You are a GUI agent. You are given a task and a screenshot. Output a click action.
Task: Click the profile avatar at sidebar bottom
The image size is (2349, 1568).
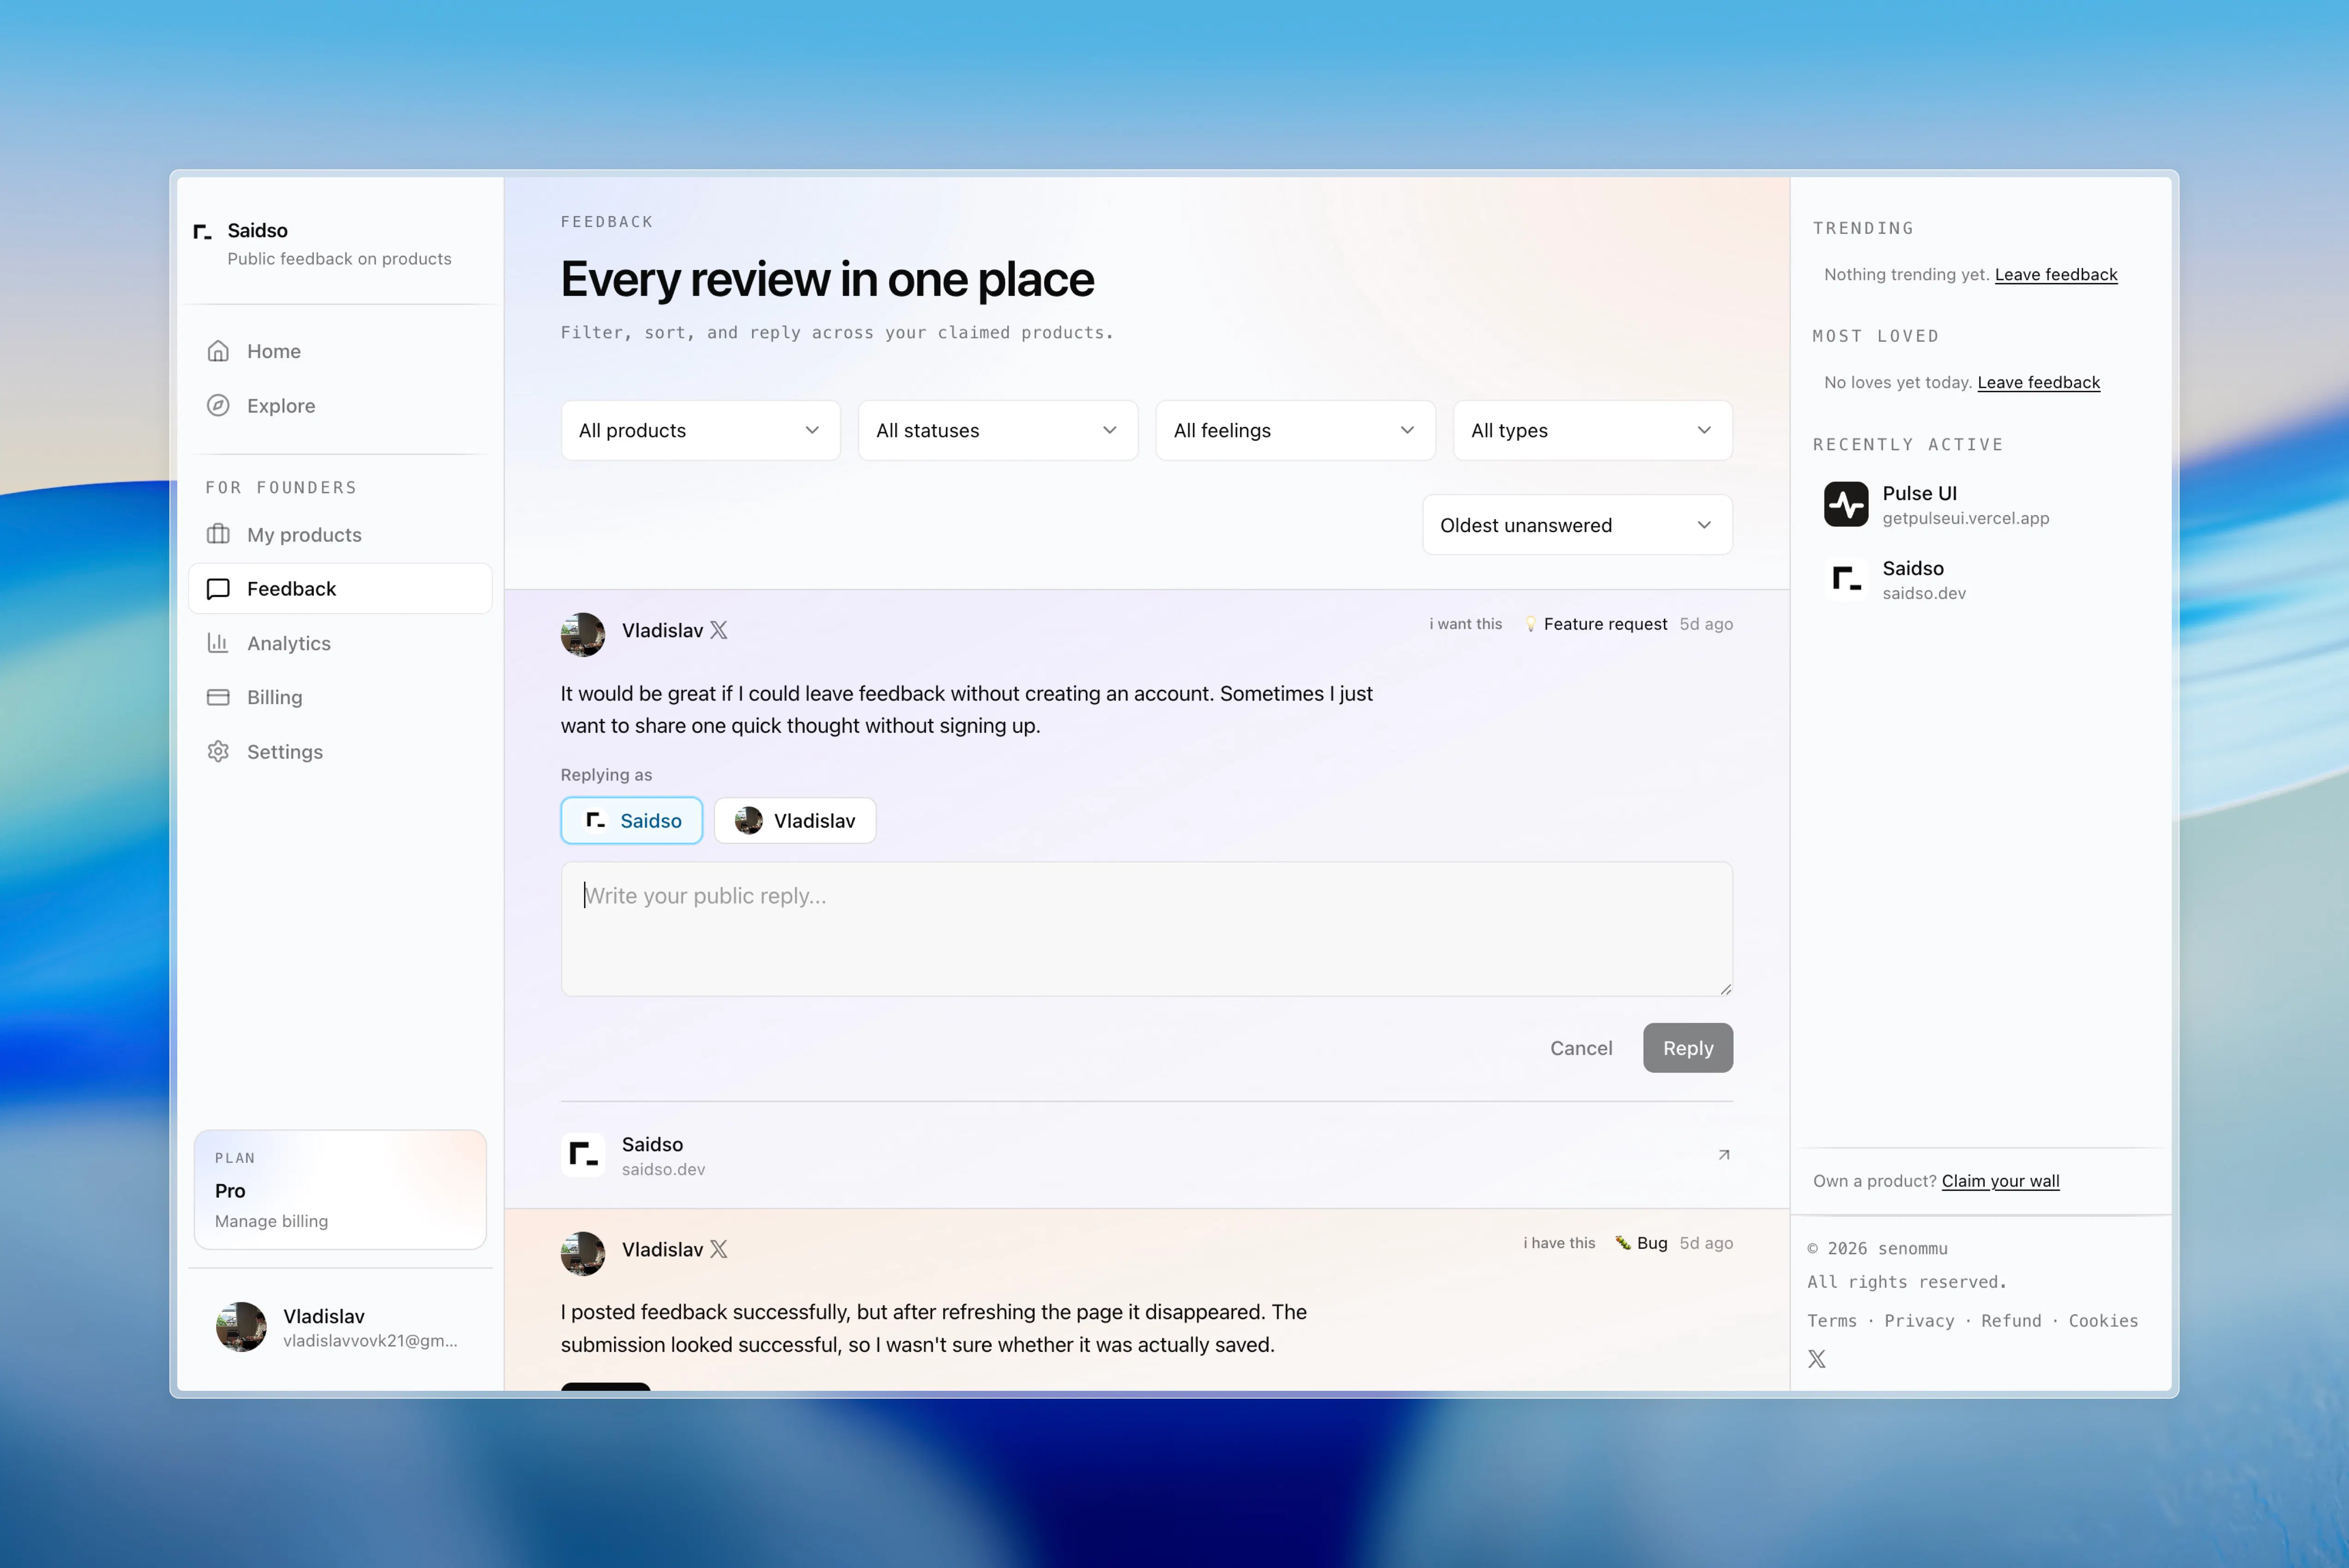241,1327
